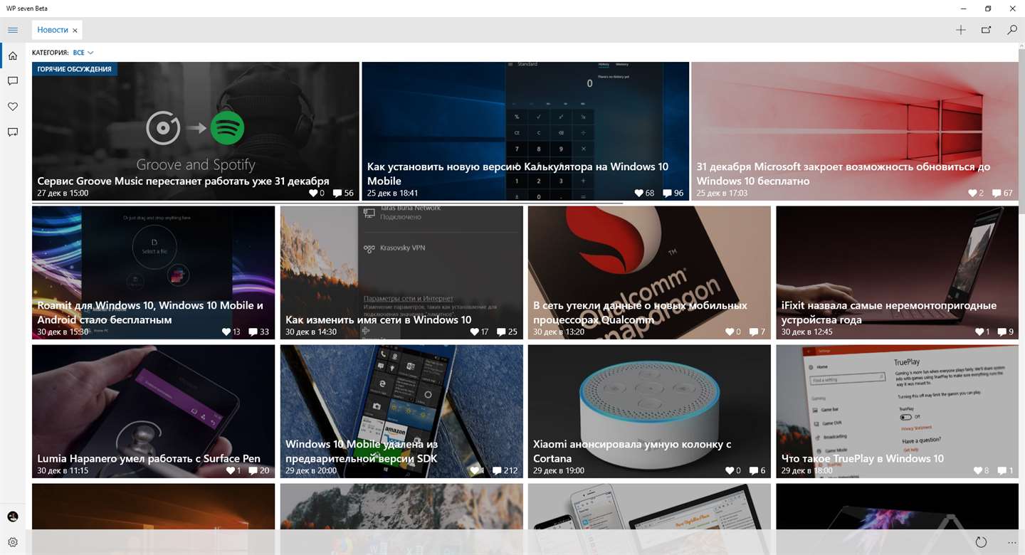The width and height of the screenshot is (1025, 555).
Task: Click comments icon on network name article
Action: 501,332
